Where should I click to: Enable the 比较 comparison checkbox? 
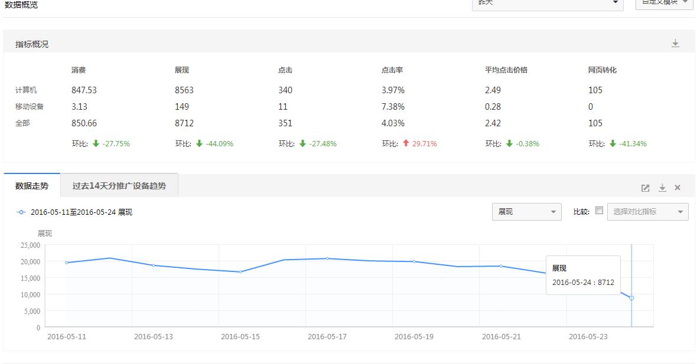point(599,211)
